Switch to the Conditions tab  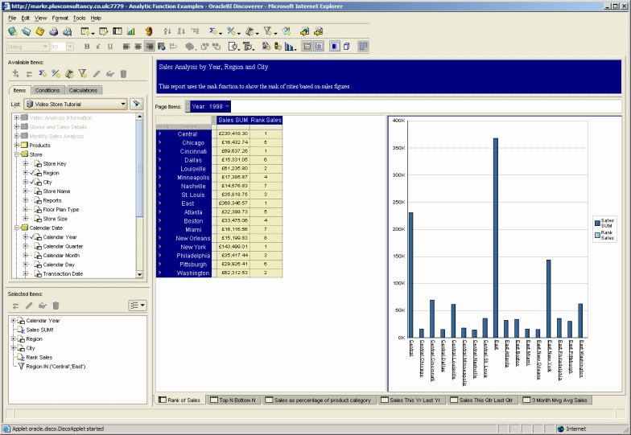pos(47,91)
